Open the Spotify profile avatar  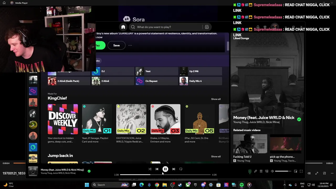(x=275, y=27)
